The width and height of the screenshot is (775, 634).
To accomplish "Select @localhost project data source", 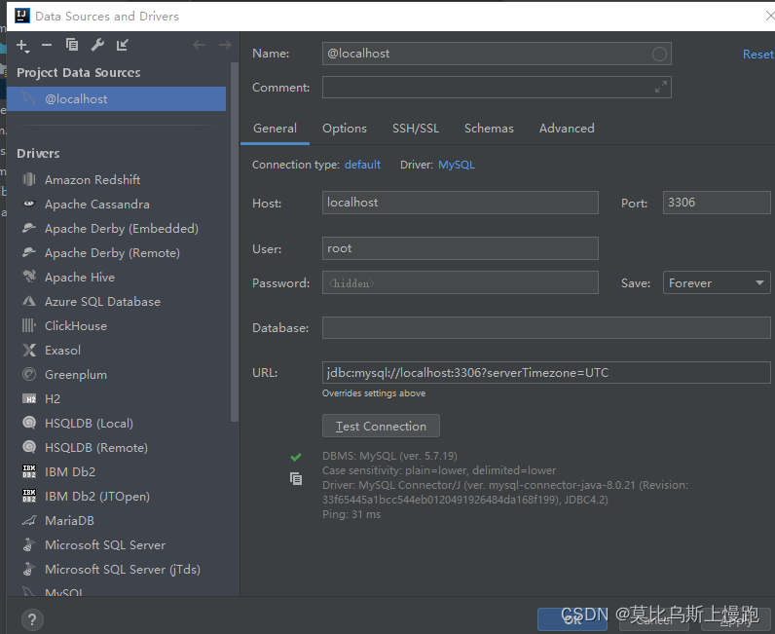I will [x=117, y=99].
